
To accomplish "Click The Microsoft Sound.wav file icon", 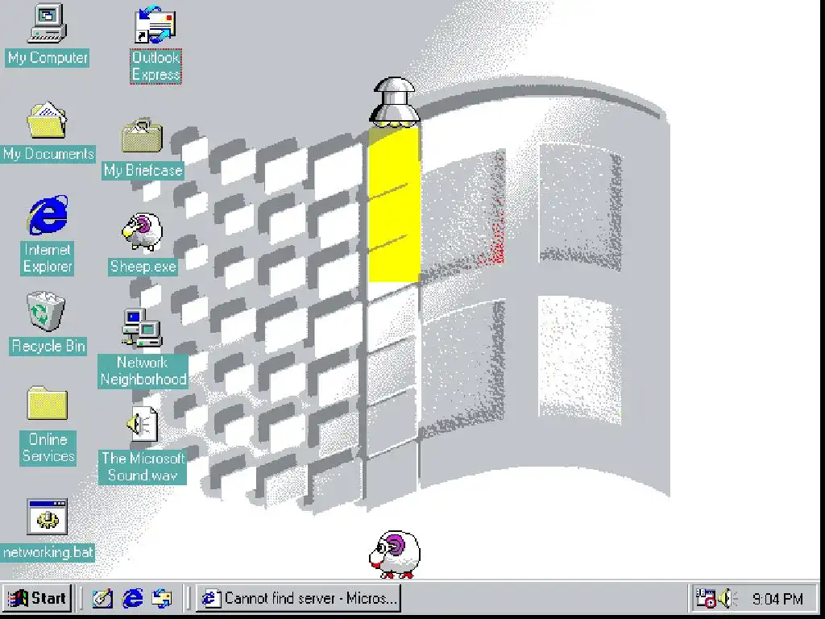I will pos(142,424).
